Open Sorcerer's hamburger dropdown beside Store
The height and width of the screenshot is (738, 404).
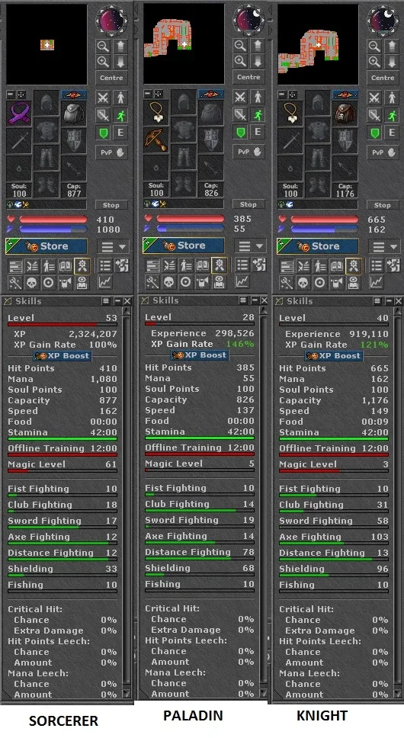pyautogui.click(x=112, y=246)
